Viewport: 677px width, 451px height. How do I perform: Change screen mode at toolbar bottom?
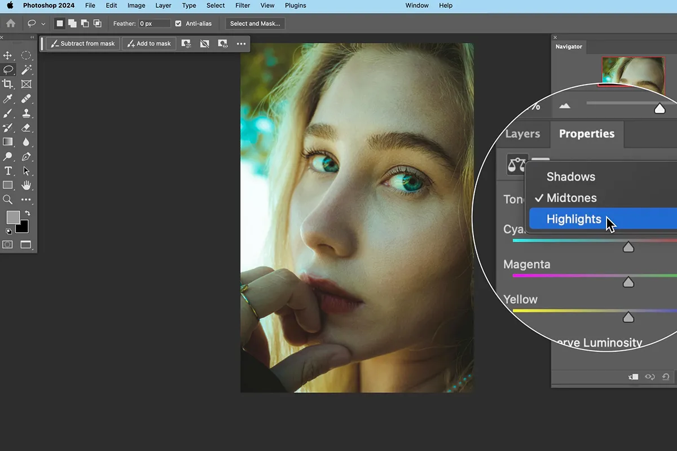[x=26, y=245]
